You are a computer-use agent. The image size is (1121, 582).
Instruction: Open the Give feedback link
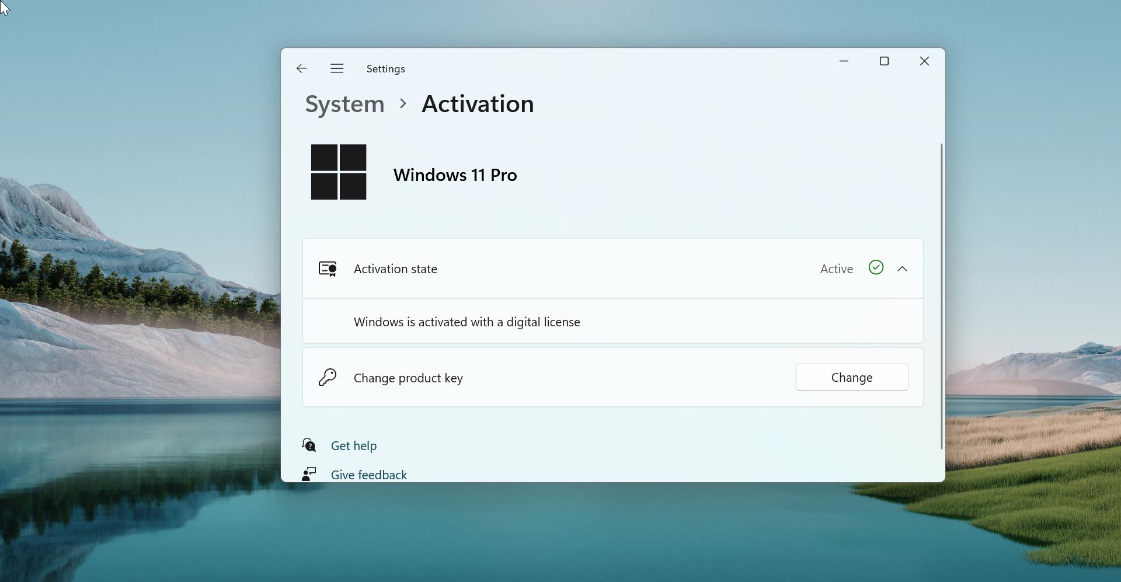coord(369,475)
